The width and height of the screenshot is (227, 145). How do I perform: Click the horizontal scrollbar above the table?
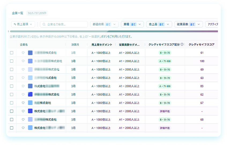[x=114, y=31]
